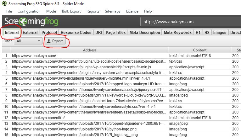Open the Mode menu
Viewport: 241px width, 137px height.
click(x=51, y=11)
